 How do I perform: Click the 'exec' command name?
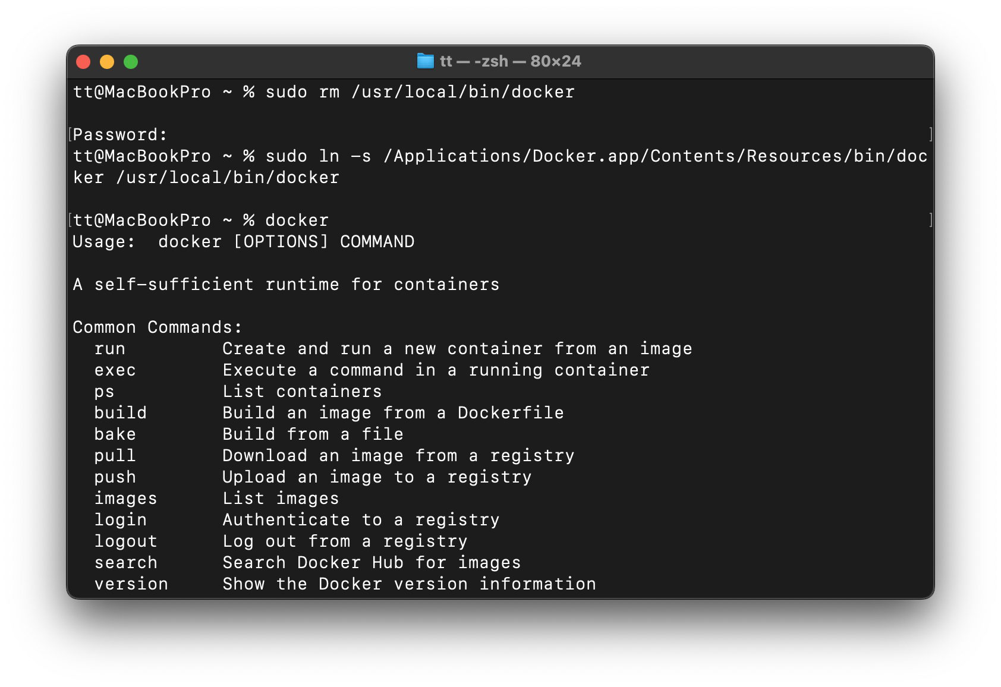point(115,370)
